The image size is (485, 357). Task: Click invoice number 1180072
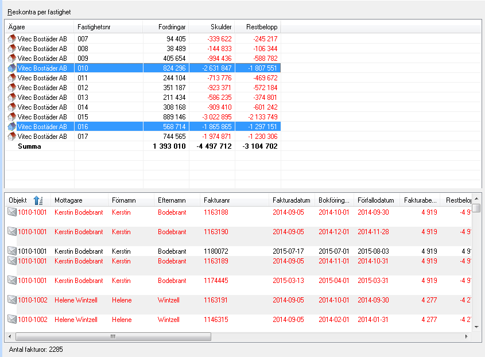pos(216,251)
